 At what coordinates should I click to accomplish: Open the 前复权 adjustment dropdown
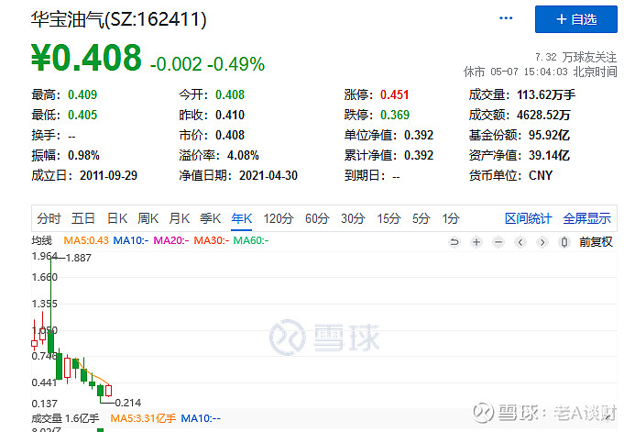pos(596,242)
